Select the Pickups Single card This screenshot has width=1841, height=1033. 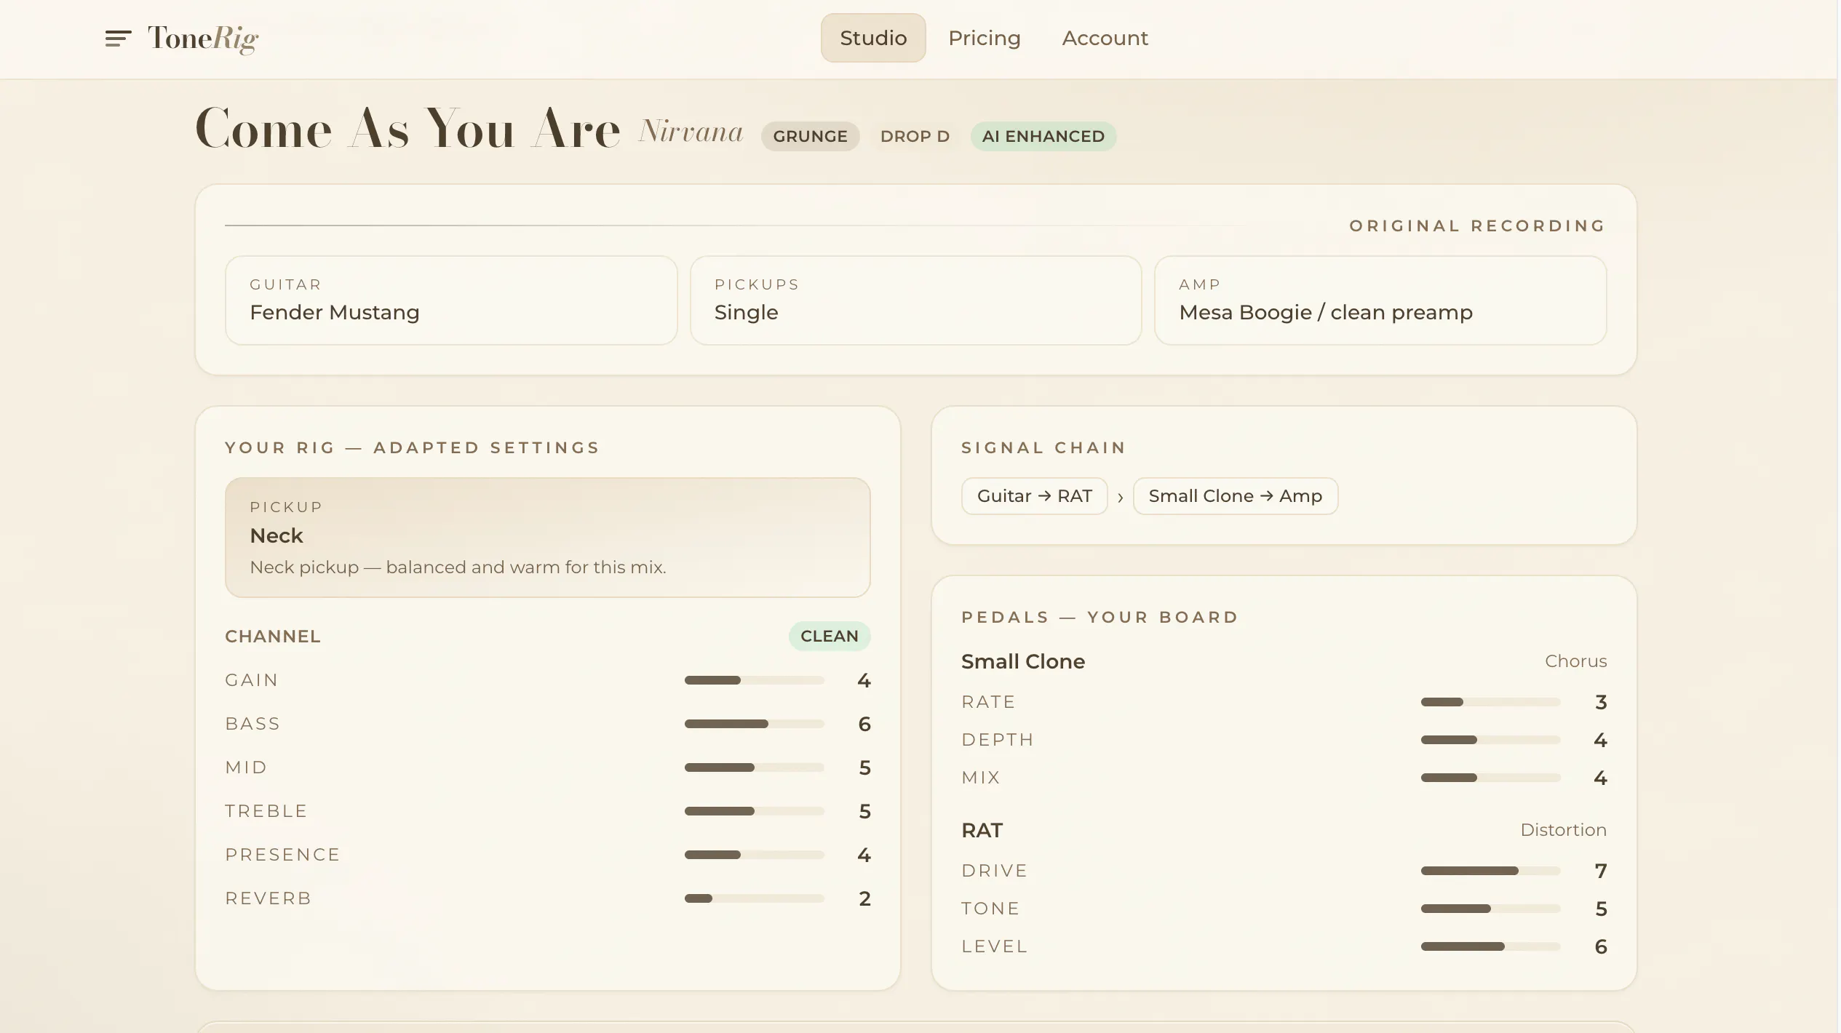point(915,300)
